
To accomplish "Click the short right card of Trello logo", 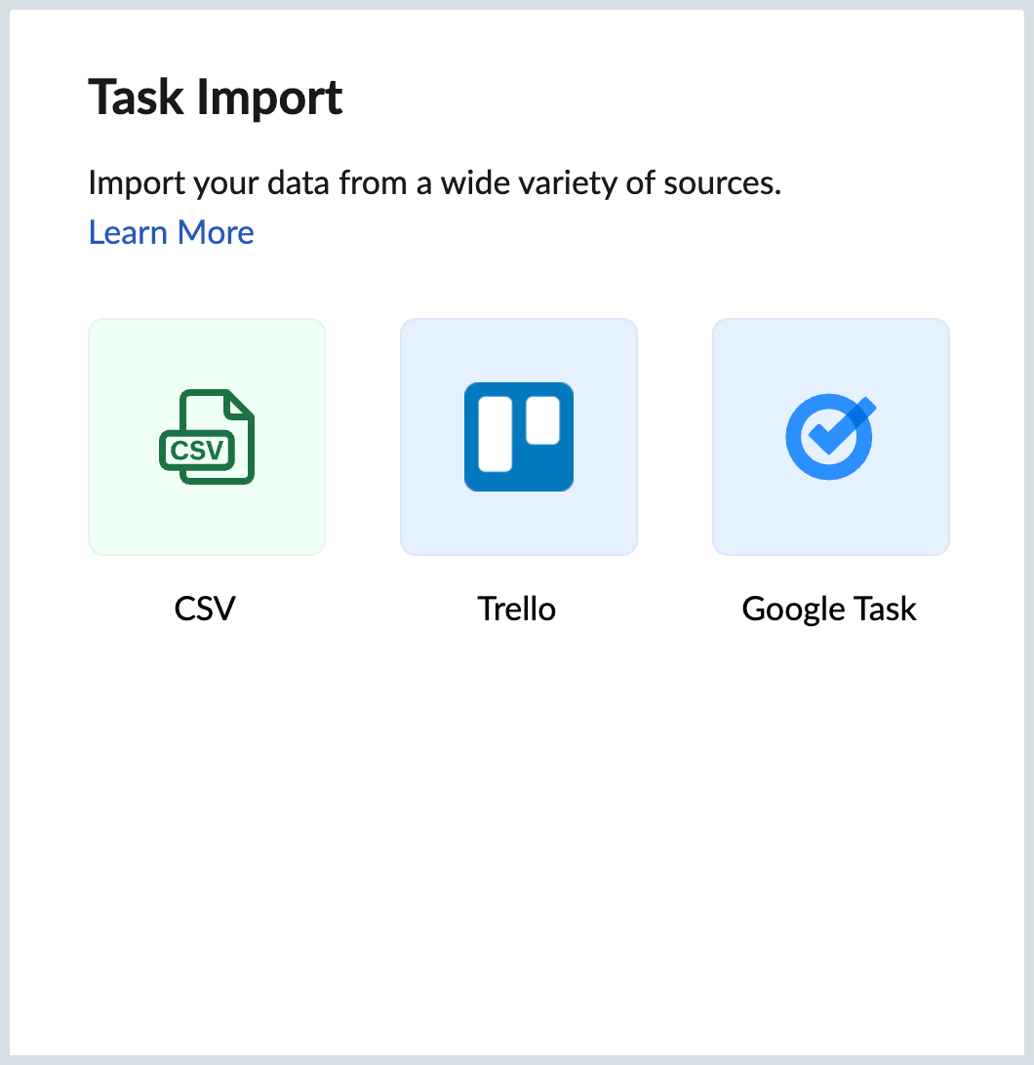I will (542, 420).
